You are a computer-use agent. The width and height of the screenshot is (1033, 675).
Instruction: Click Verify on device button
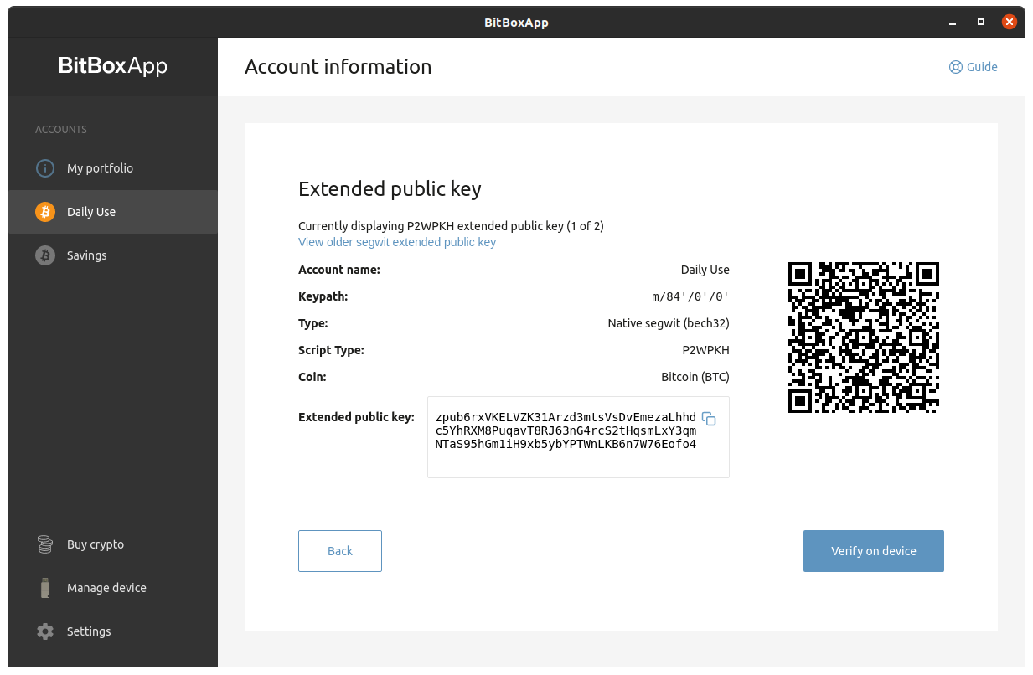tap(874, 551)
